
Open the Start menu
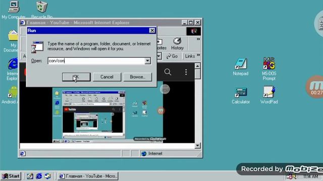[x=11, y=176]
